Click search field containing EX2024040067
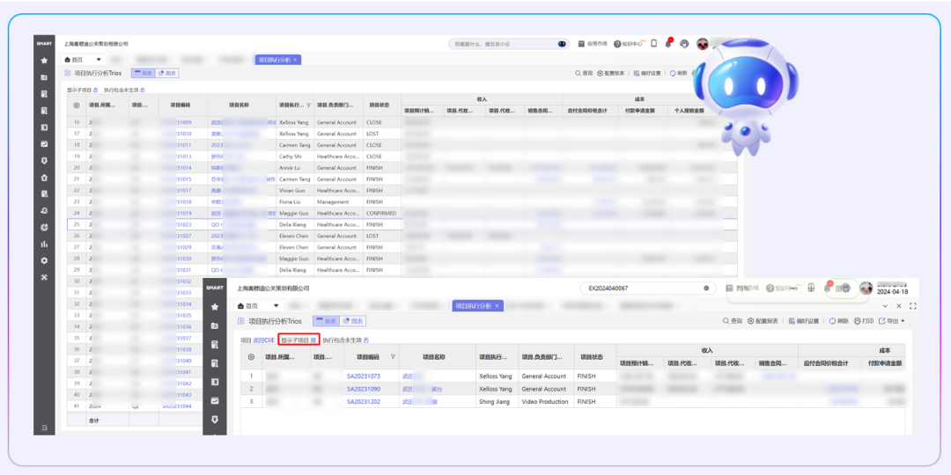Screen dimensions: 951x475 click(643, 288)
